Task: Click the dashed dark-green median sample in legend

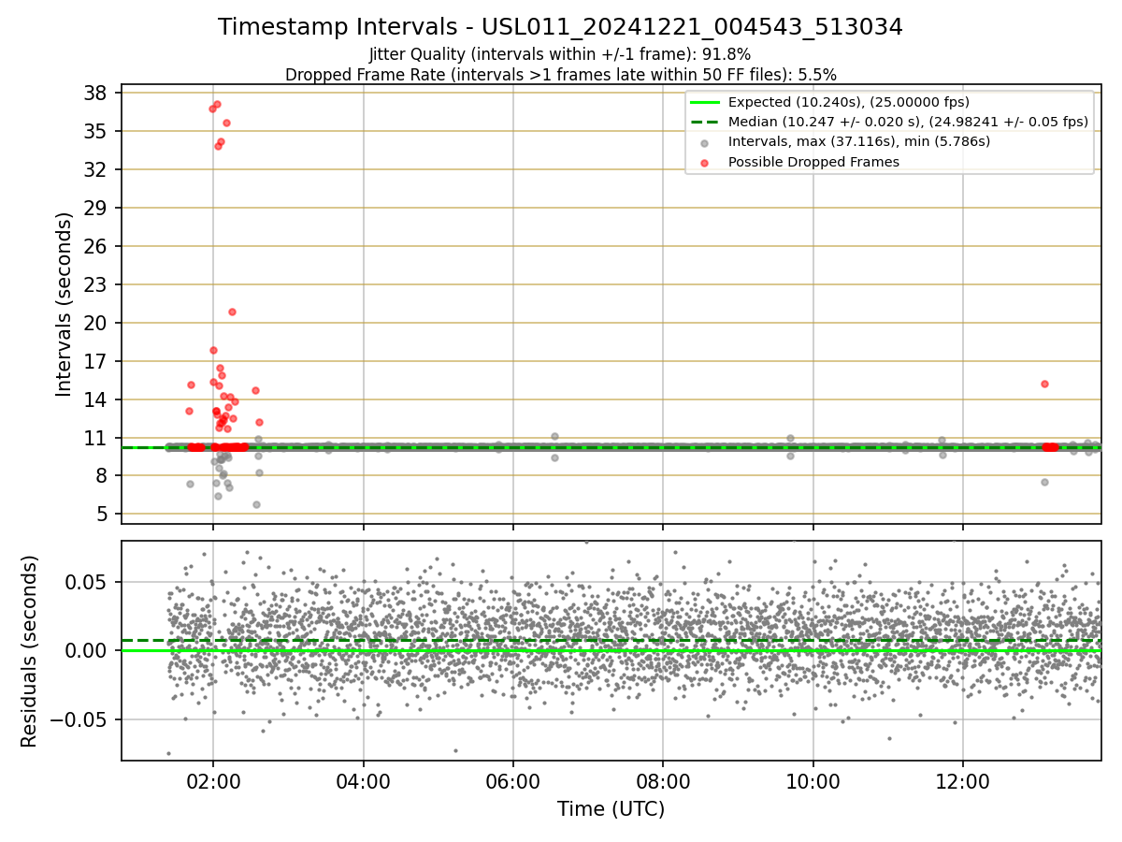Action: click(x=705, y=122)
